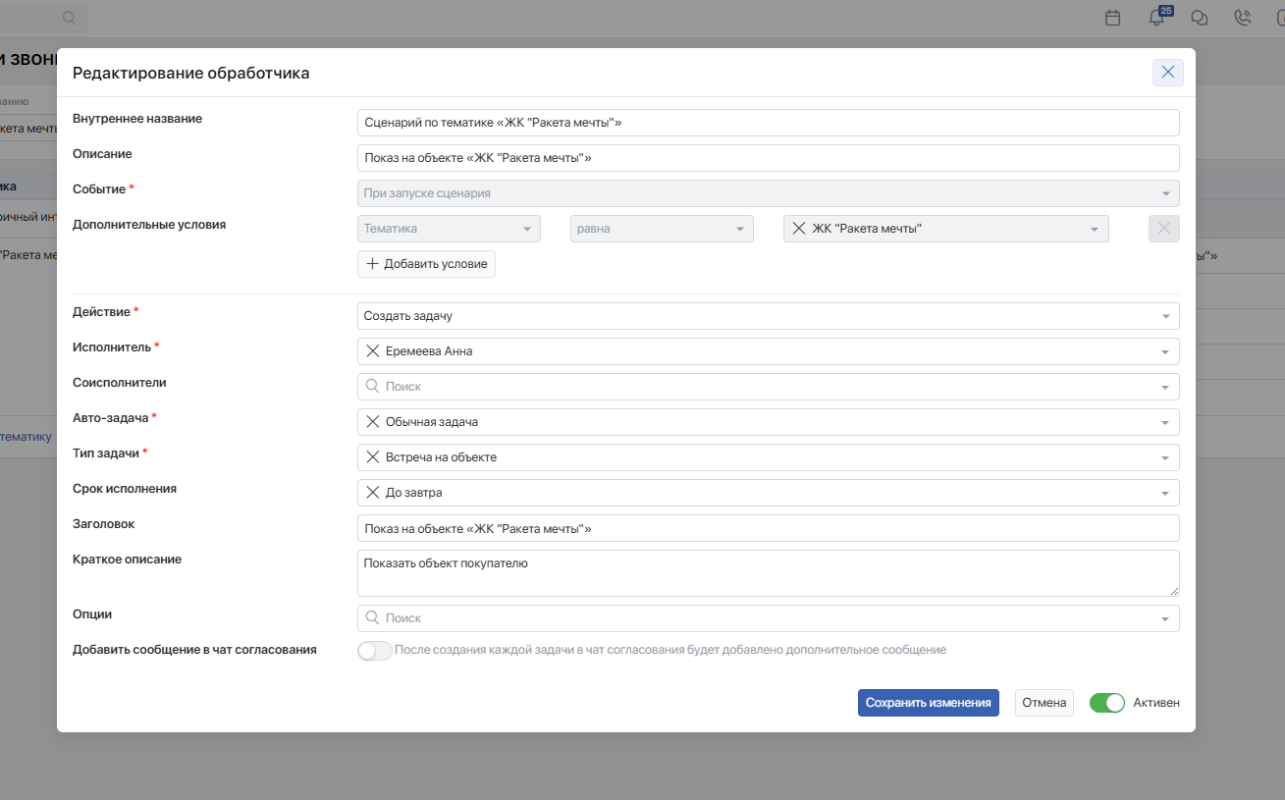Clear the Обычная задача auto-task value
1285x800 pixels.
pos(372,421)
